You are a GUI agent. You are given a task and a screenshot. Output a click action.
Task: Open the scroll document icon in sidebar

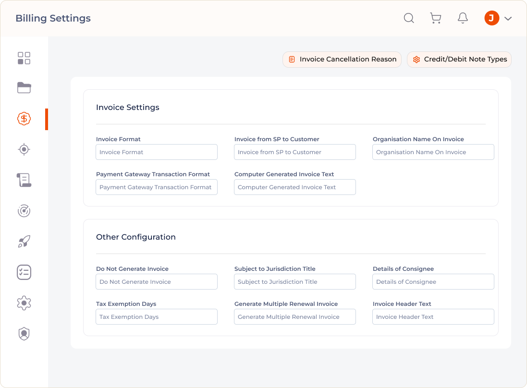tap(24, 180)
